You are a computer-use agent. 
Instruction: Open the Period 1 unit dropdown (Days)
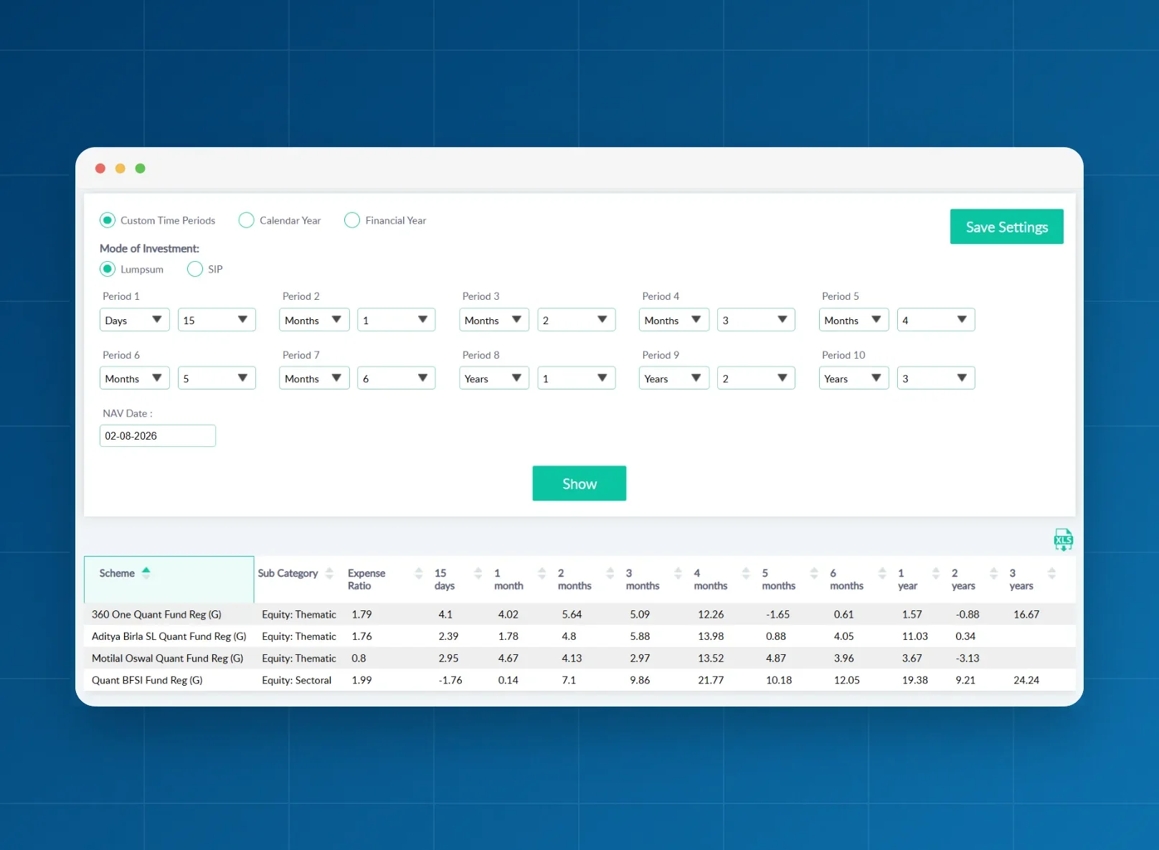point(135,320)
